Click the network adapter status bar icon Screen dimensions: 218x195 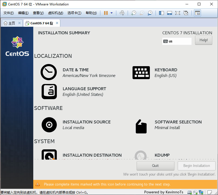(201, 192)
